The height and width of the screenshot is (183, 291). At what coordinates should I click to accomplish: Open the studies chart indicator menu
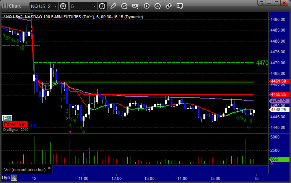click(x=124, y=6)
